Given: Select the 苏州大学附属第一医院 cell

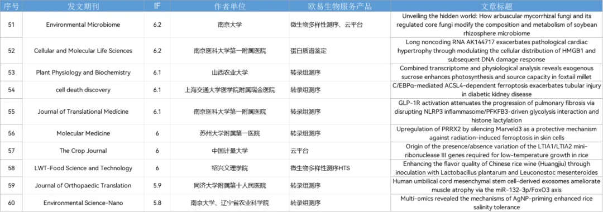Looking at the screenshot, I should click(x=229, y=133).
